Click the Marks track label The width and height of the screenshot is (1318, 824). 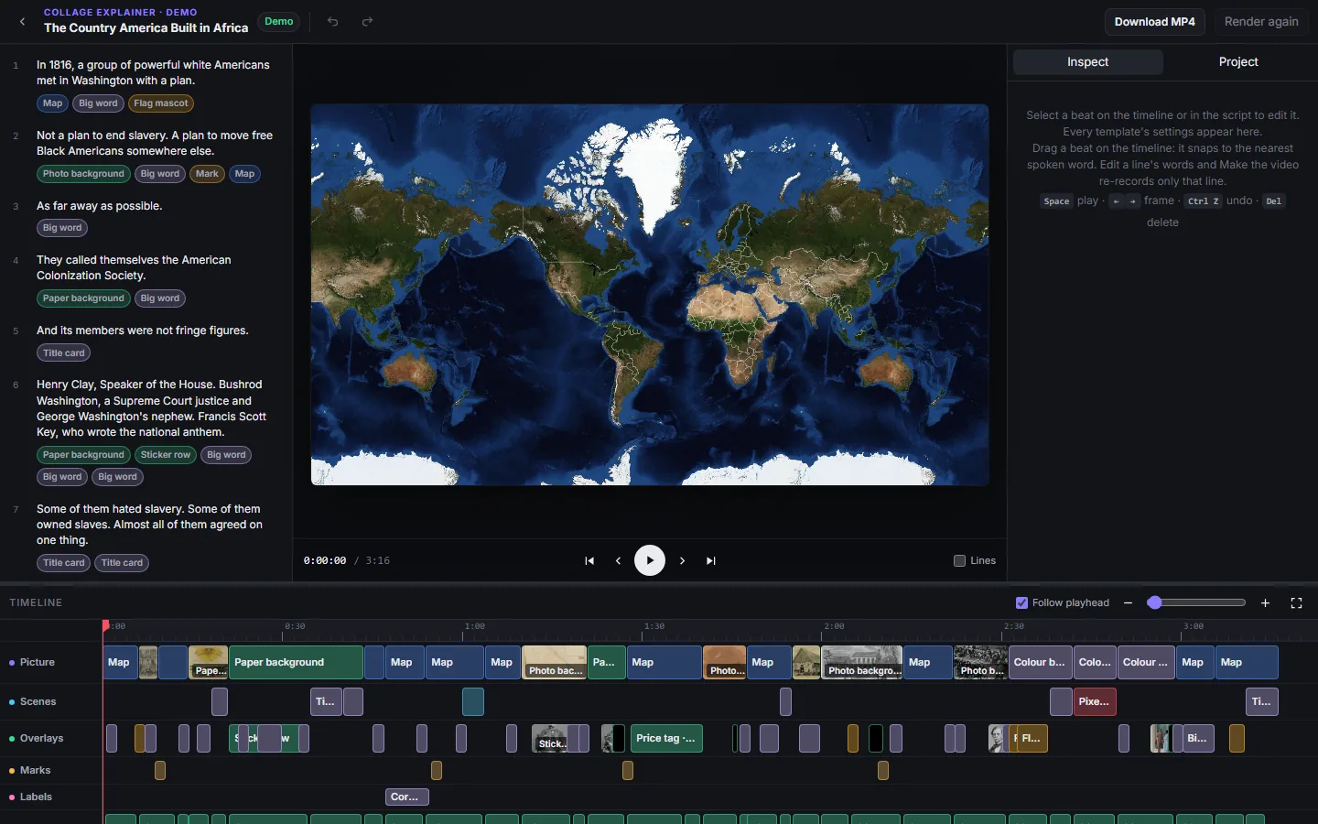35,770
